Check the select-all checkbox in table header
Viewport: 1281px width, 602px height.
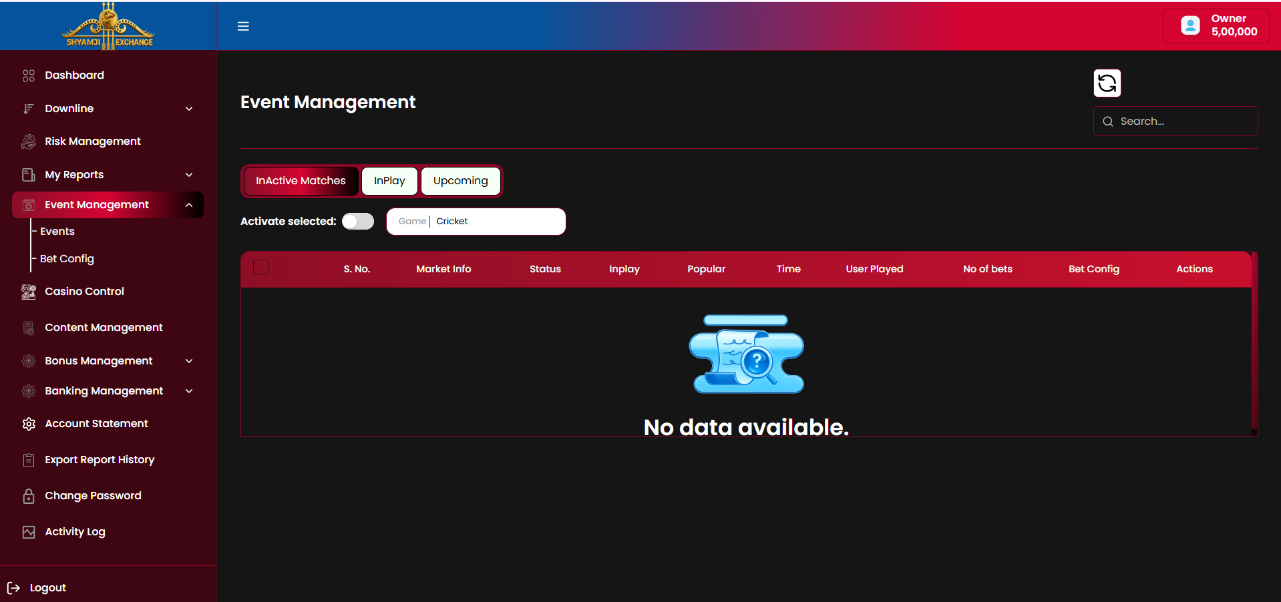[x=261, y=267]
